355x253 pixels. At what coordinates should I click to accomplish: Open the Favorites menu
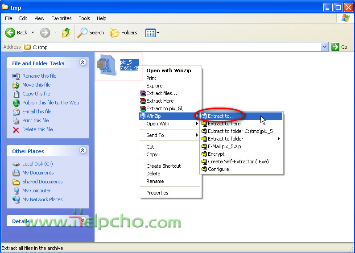pos(62,18)
